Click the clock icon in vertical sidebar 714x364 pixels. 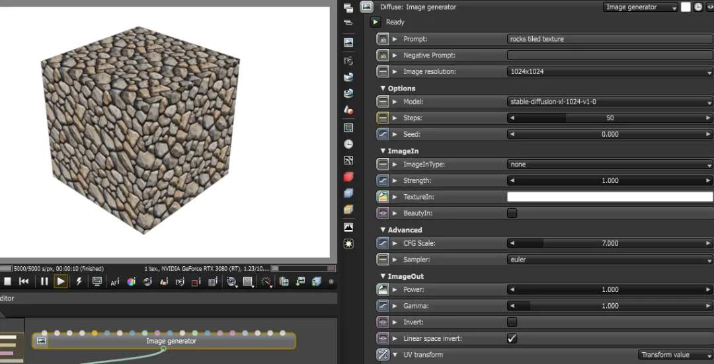348,144
